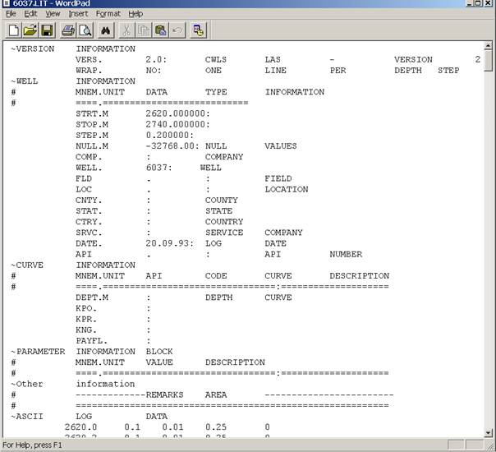Screen dimensions: 496x452
Task: Click the log date 20.09.93:
Action: click(170, 243)
